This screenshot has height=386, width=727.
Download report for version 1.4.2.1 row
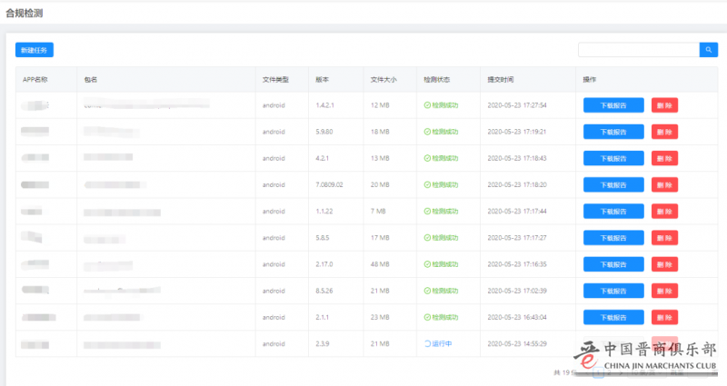click(613, 104)
